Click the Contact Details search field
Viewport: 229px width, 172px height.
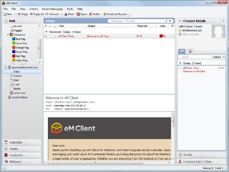(194, 57)
